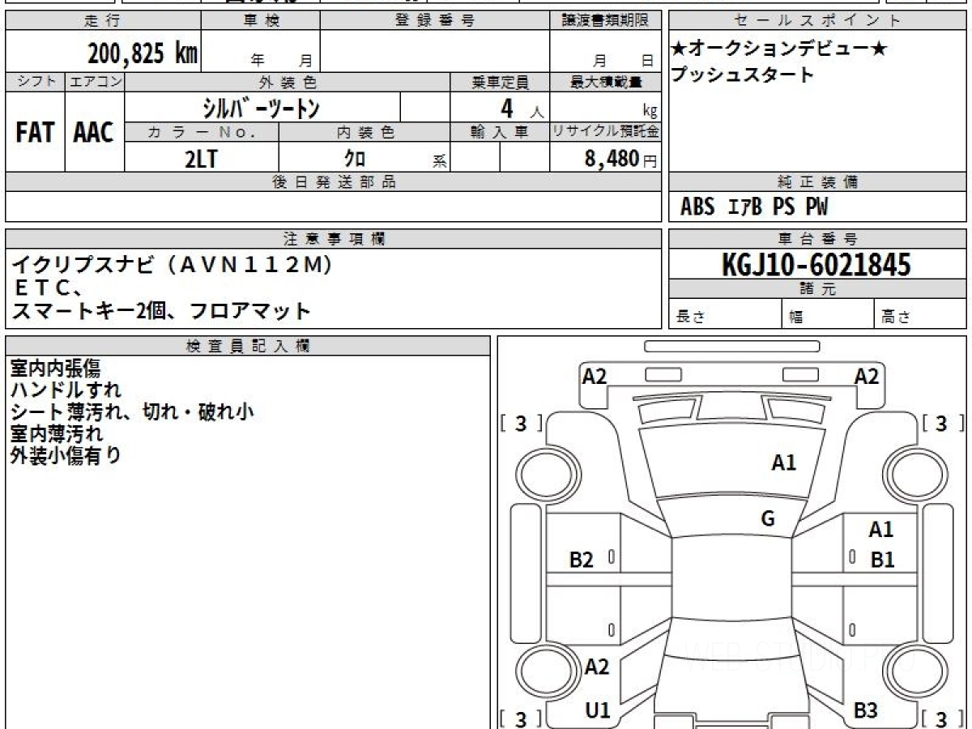This screenshot has height=729, width=972.
Task: Click the イクリプスナビ (AVN112M) line
Action: point(172,266)
